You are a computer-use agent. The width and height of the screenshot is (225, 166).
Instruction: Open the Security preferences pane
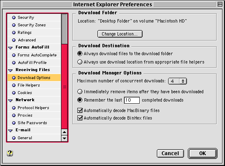[x=34, y=18]
